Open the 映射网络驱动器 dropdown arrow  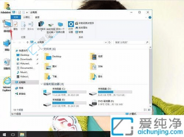(54, 32)
